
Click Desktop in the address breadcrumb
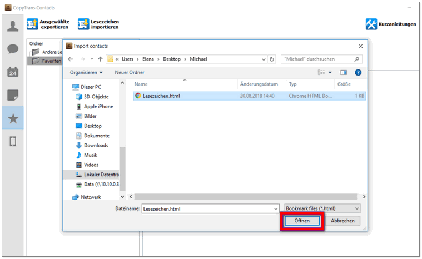[x=172, y=59]
